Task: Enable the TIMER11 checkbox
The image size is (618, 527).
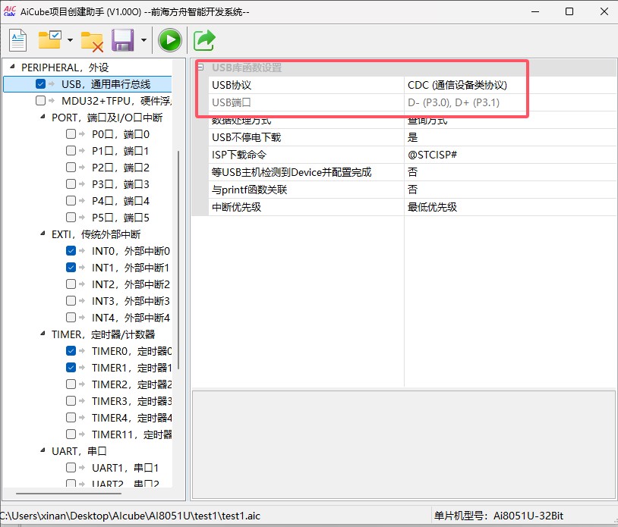Action: [x=71, y=434]
